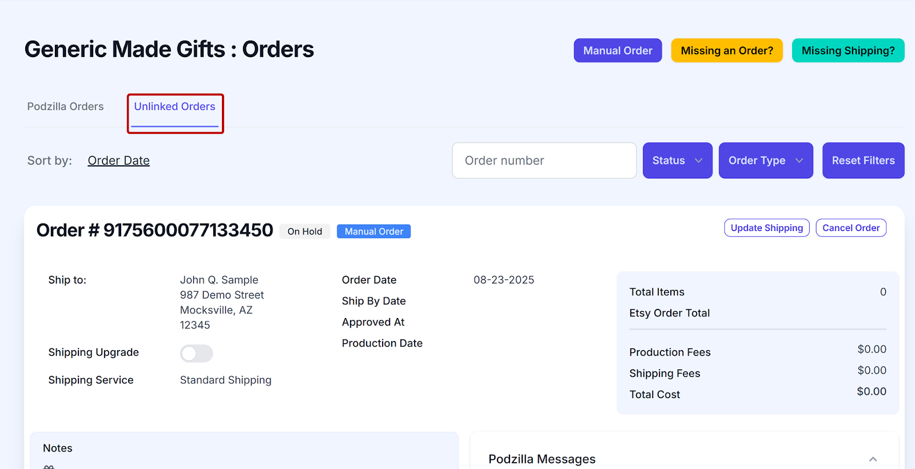This screenshot has width=915, height=469.
Task: Focus the Order number search field
Action: (x=544, y=161)
